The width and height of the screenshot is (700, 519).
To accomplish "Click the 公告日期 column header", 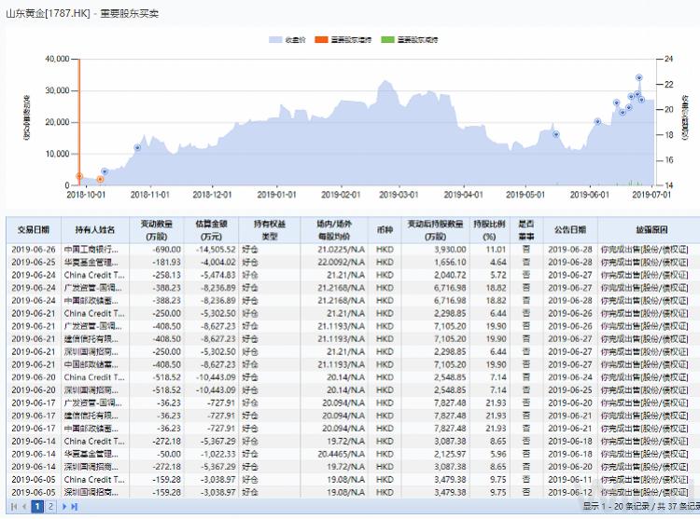I will click(x=570, y=230).
